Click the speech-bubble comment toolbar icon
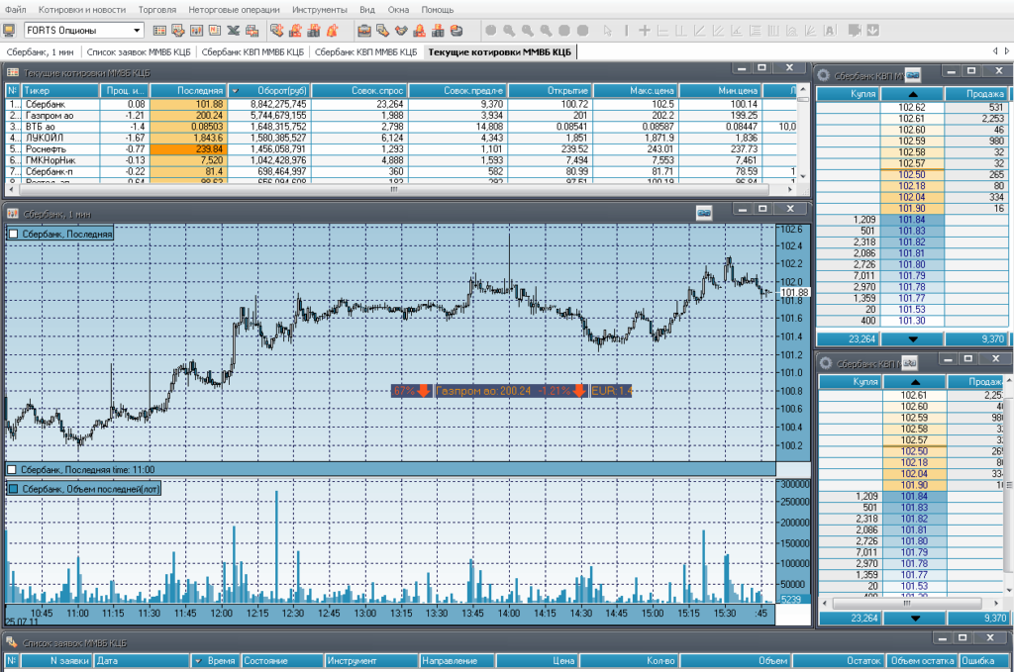The height and width of the screenshot is (672, 1014). pyautogui.click(x=855, y=31)
